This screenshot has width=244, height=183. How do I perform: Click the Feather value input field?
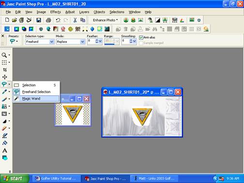click(91, 42)
